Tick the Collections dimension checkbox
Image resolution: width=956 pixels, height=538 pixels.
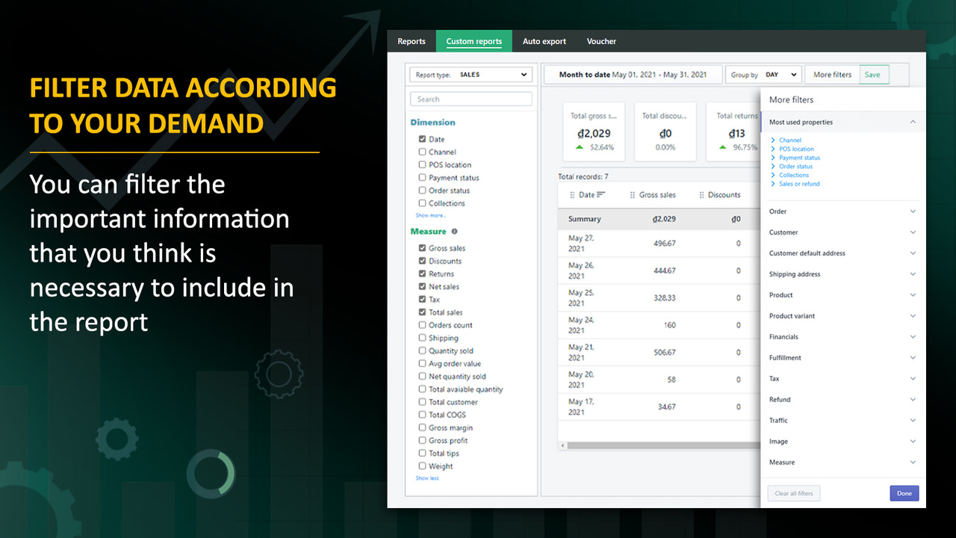coord(422,203)
